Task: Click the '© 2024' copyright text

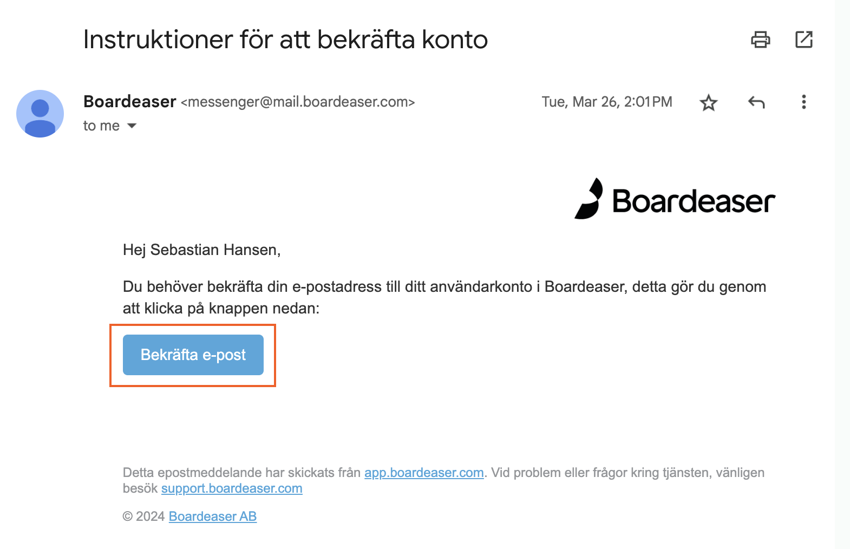Action: pos(143,517)
